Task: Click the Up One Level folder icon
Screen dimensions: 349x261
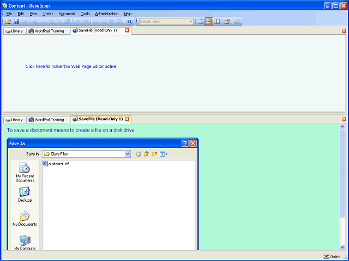Action: [146, 154]
